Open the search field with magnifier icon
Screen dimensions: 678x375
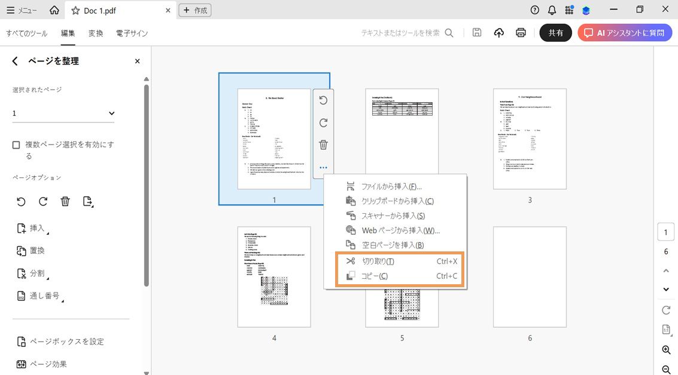click(449, 33)
